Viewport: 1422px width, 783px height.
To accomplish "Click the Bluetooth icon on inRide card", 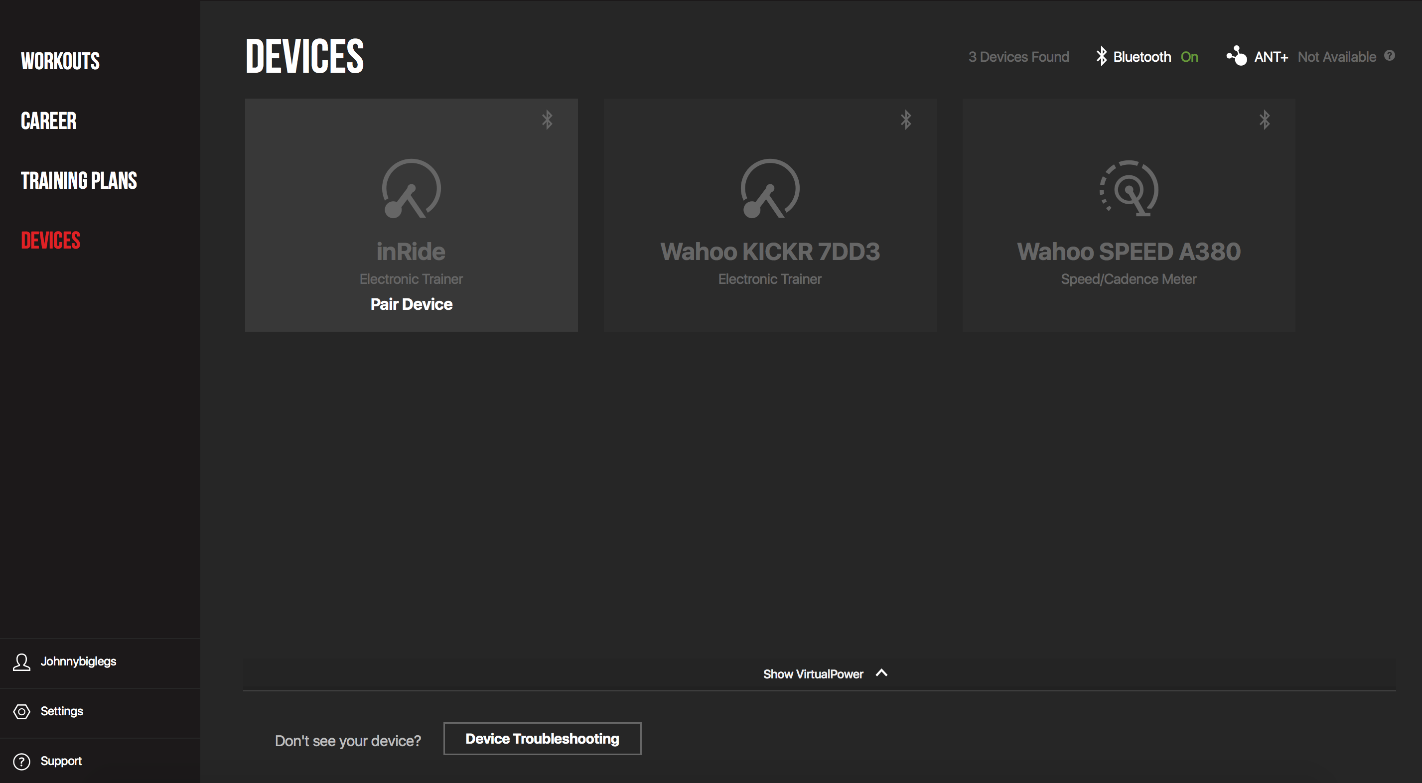I will tap(547, 120).
